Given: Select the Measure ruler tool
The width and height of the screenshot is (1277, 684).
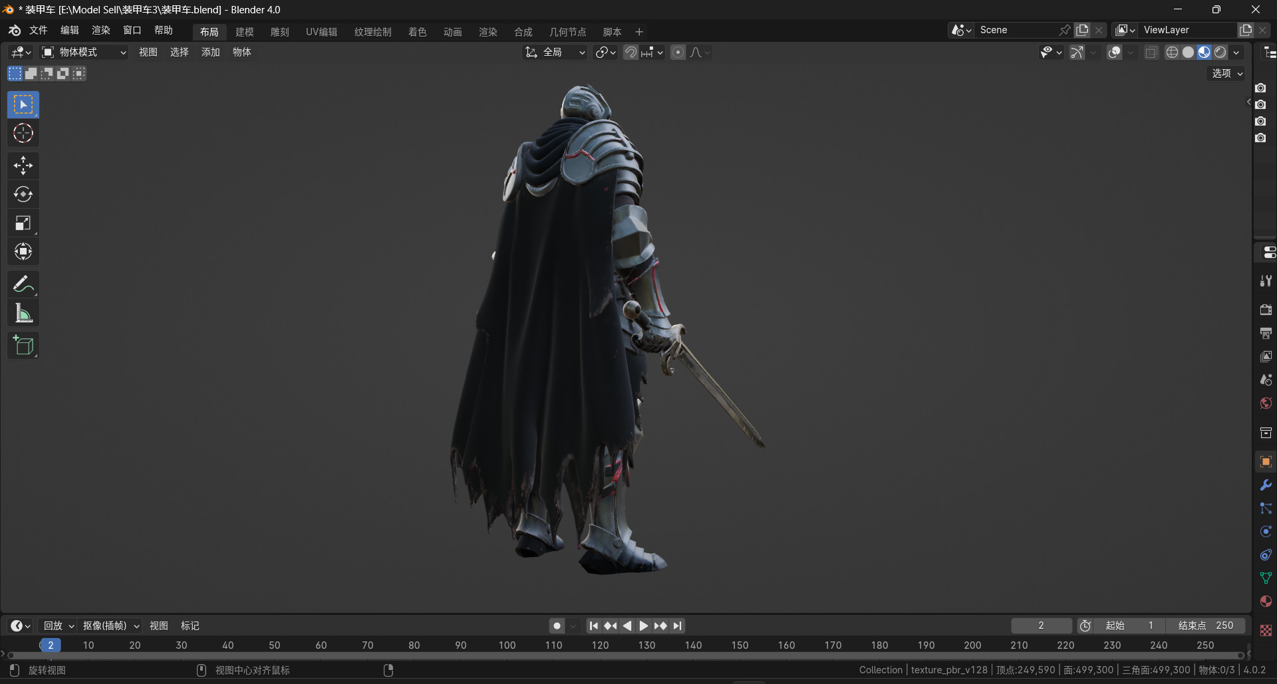Looking at the screenshot, I should tap(23, 313).
